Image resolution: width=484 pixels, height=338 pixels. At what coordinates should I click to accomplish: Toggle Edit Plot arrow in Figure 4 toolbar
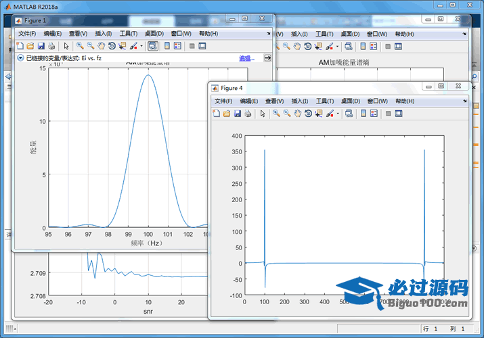pyautogui.click(x=263, y=113)
